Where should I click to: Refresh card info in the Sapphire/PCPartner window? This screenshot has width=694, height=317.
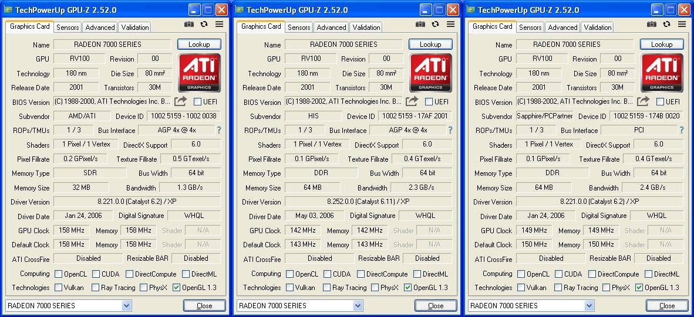tap(667, 24)
